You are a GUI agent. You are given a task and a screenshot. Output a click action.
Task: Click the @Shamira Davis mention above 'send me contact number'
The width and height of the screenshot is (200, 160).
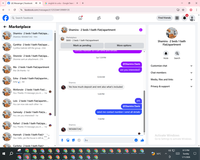tap(131, 106)
